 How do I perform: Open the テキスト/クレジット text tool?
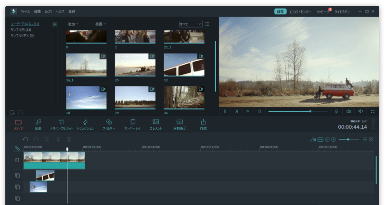point(61,122)
